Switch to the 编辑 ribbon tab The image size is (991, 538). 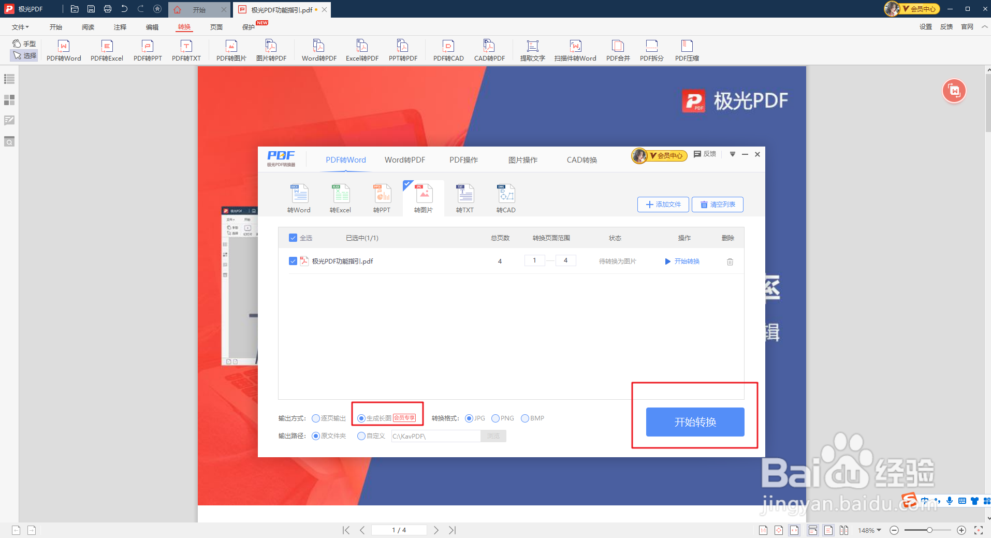coord(152,27)
